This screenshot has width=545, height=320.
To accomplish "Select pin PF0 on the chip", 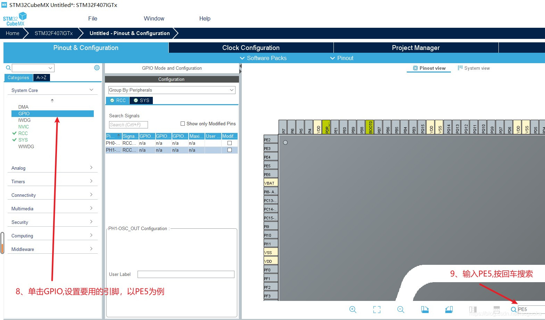I will pos(271,270).
